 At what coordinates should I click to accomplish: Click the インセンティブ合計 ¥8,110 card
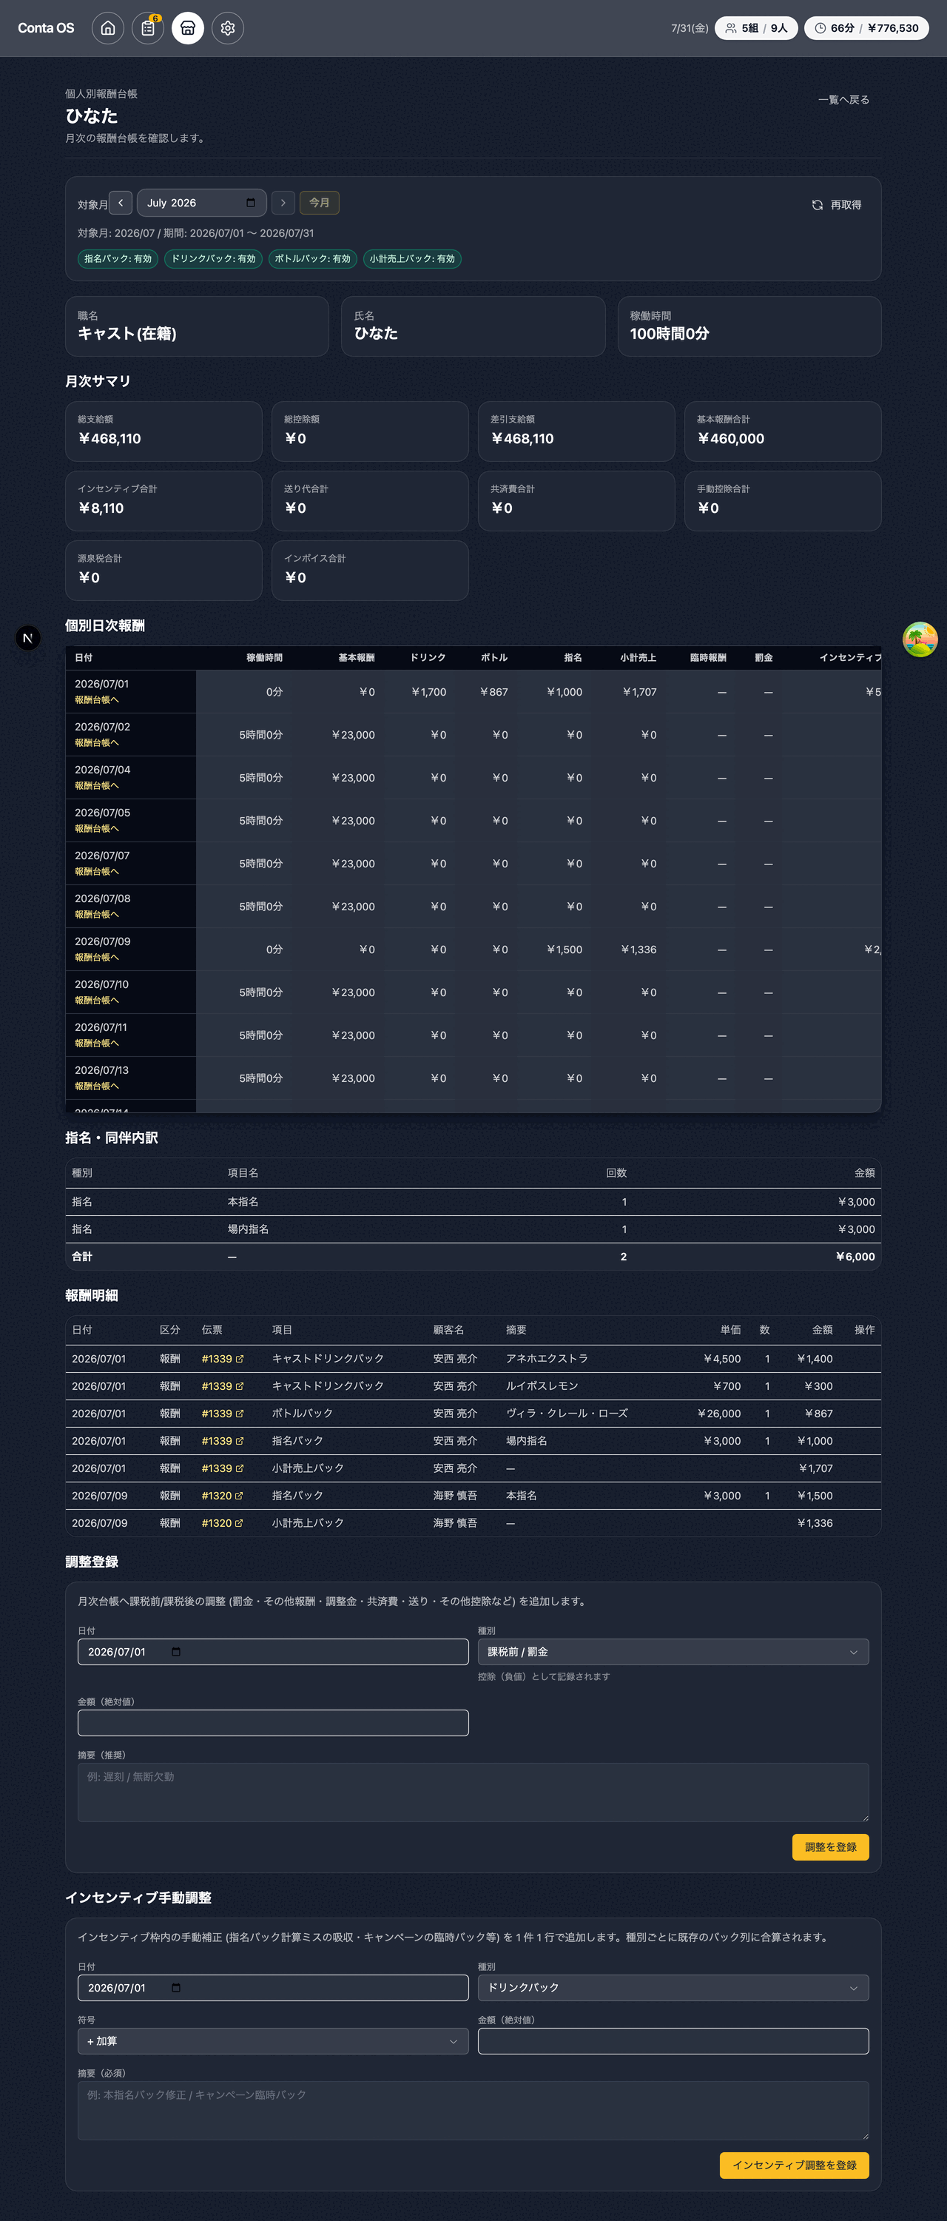164,501
